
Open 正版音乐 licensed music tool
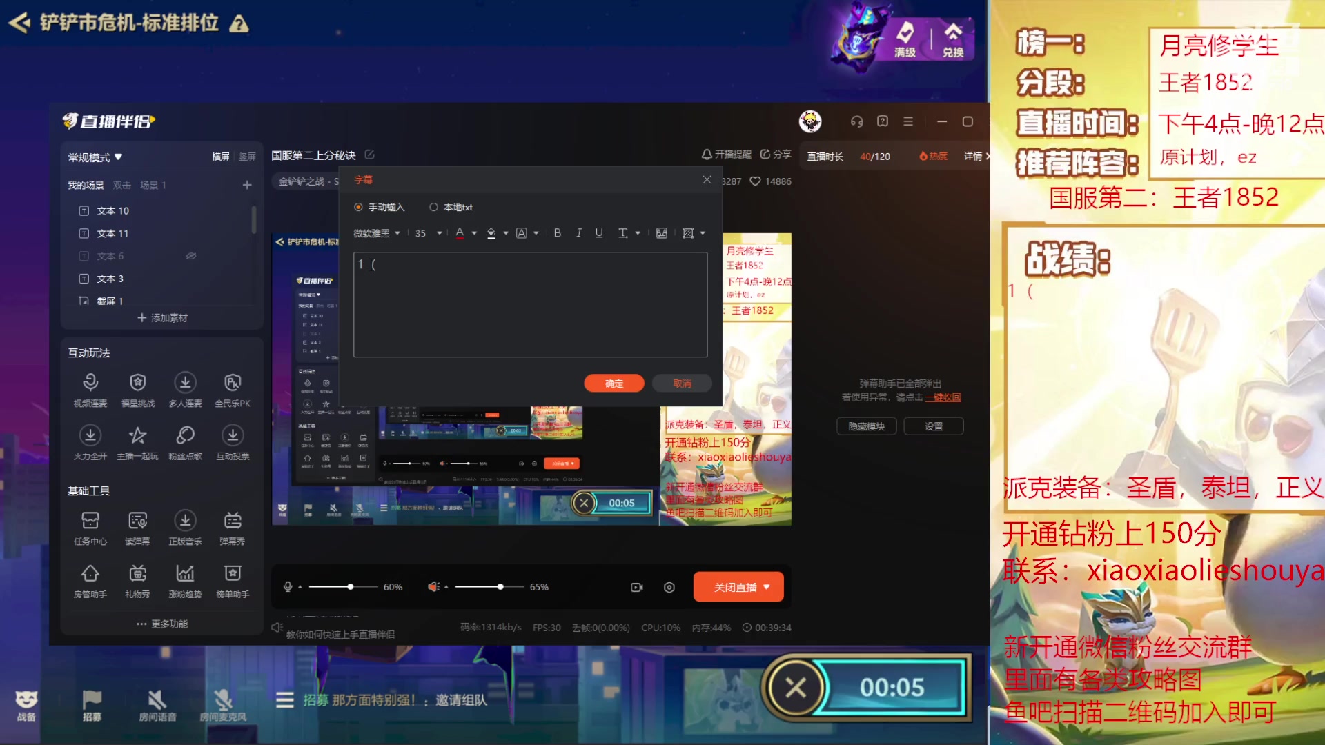click(x=185, y=528)
